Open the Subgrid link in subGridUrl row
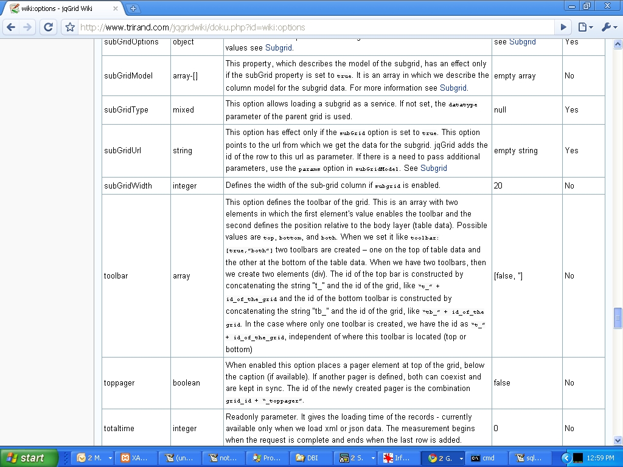 click(x=433, y=168)
